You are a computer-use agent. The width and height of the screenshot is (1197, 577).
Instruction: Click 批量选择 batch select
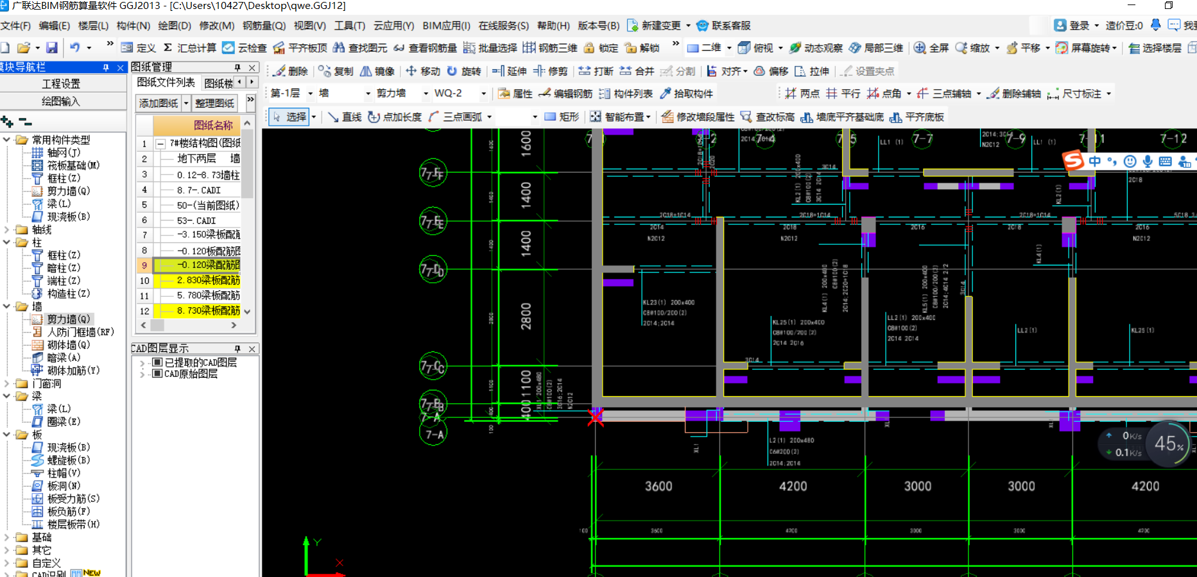point(490,47)
